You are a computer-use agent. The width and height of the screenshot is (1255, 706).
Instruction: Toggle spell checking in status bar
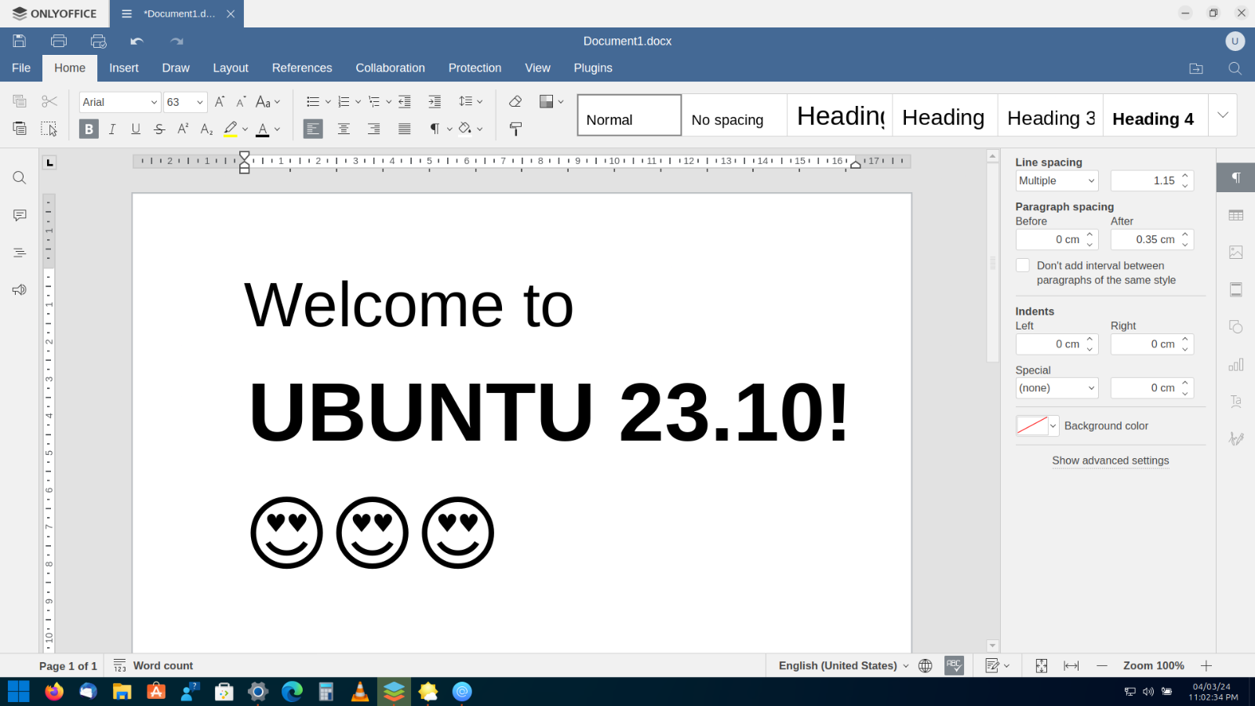tap(954, 665)
